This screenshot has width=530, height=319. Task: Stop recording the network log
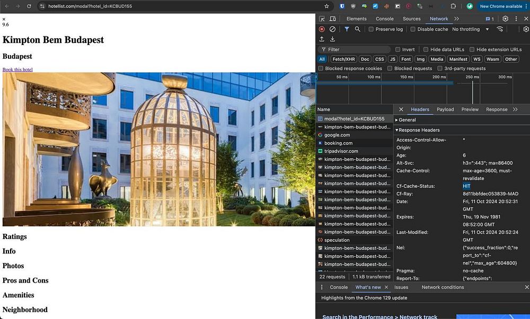322,29
